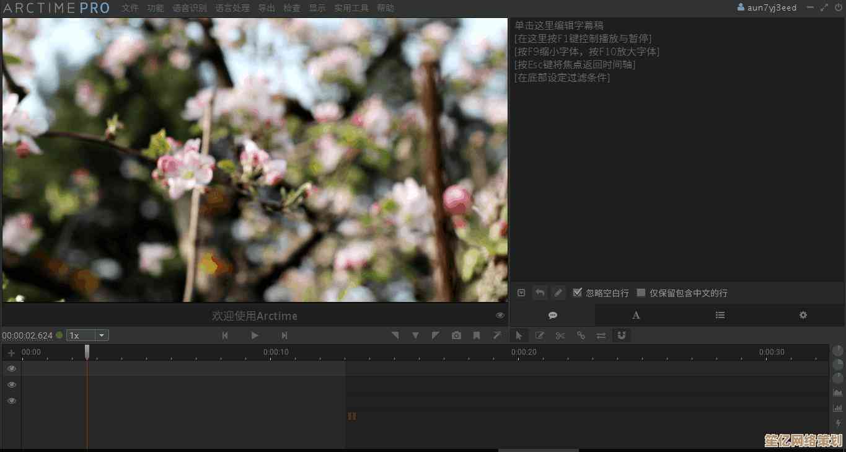Click the add track plus button

coord(11,353)
